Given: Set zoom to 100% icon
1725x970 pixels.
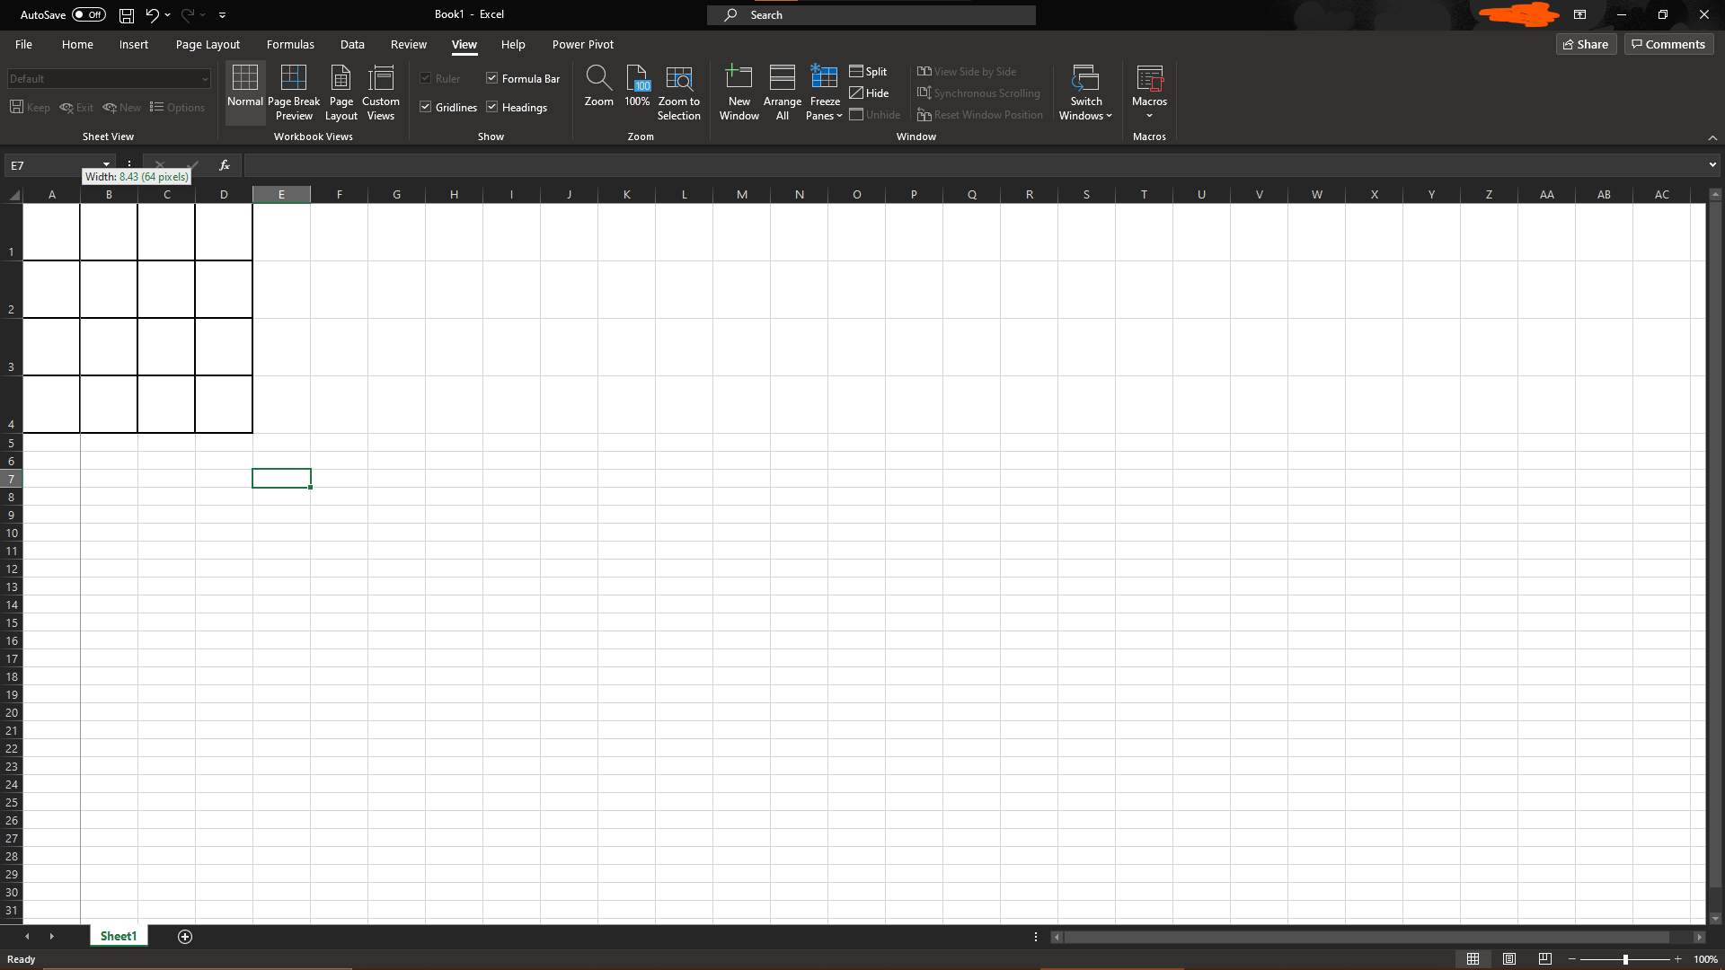Looking at the screenshot, I should 637,92.
